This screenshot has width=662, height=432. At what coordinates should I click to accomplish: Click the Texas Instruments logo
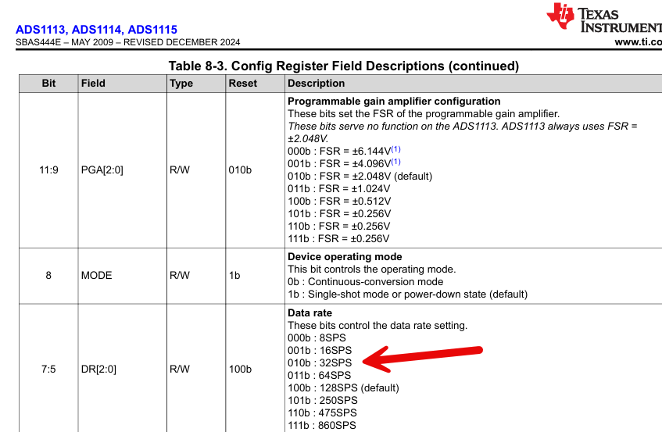[x=604, y=18]
